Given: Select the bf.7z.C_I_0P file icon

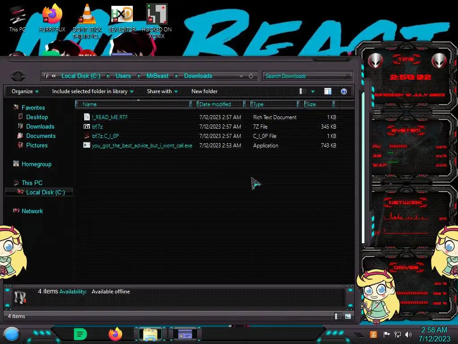Looking at the screenshot, I should click(x=87, y=136).
